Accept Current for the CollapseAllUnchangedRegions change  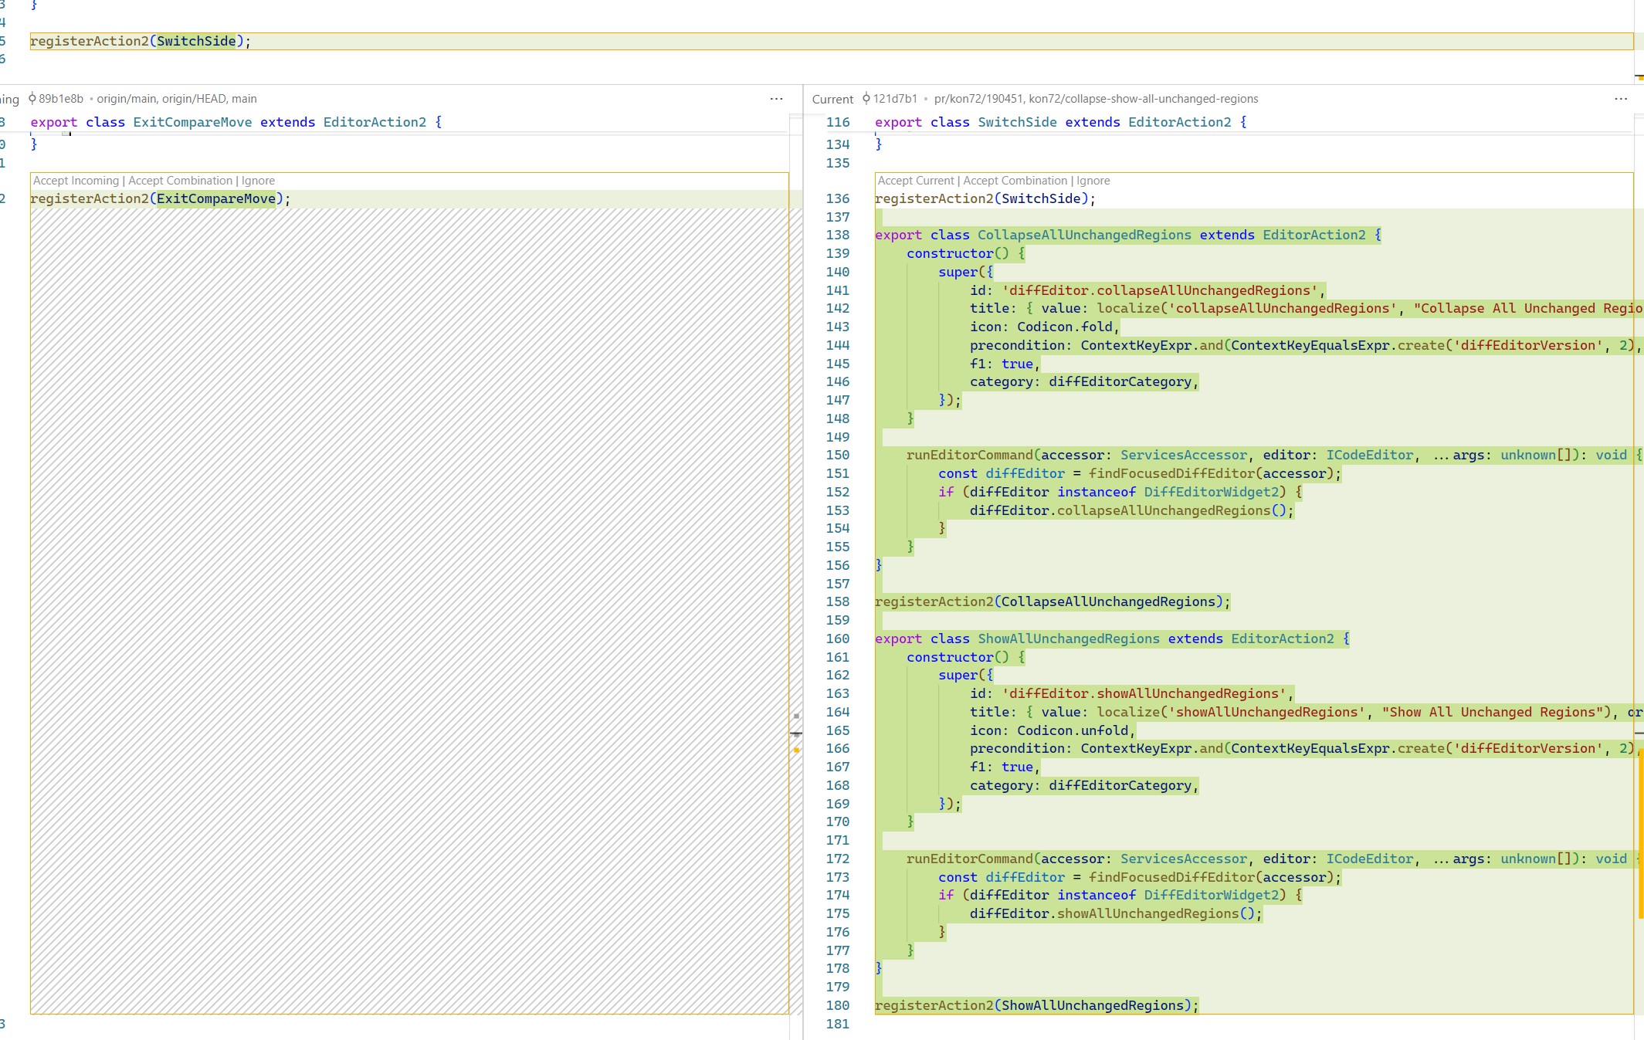point(916,180)
